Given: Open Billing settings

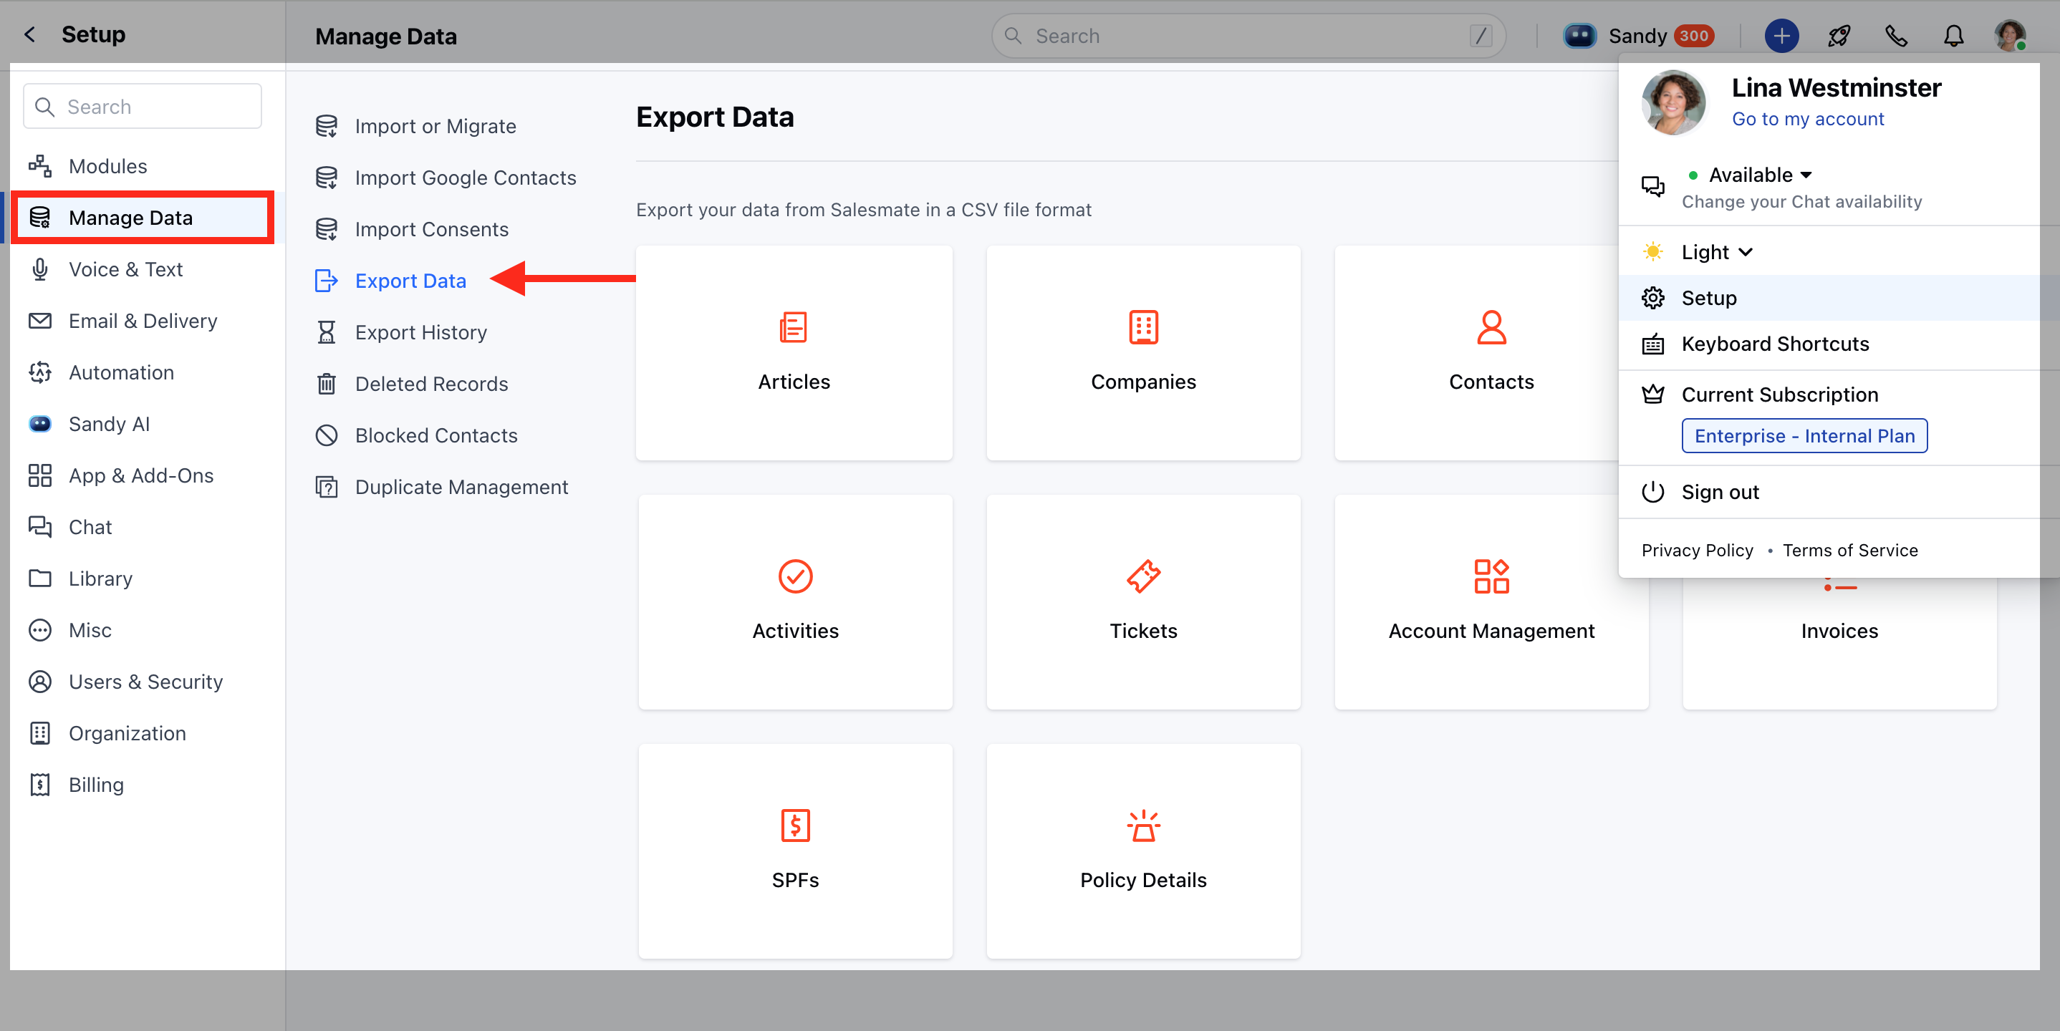Looking at the screenshot, I should tap(143, 785).
